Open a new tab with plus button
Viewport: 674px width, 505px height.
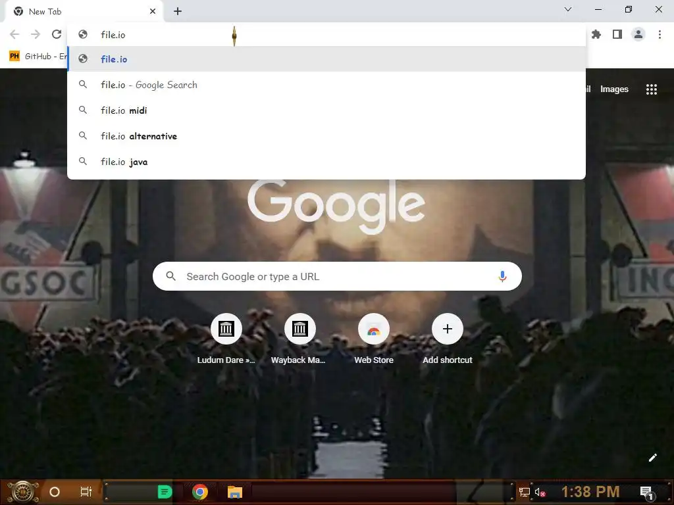click(178, 12)
